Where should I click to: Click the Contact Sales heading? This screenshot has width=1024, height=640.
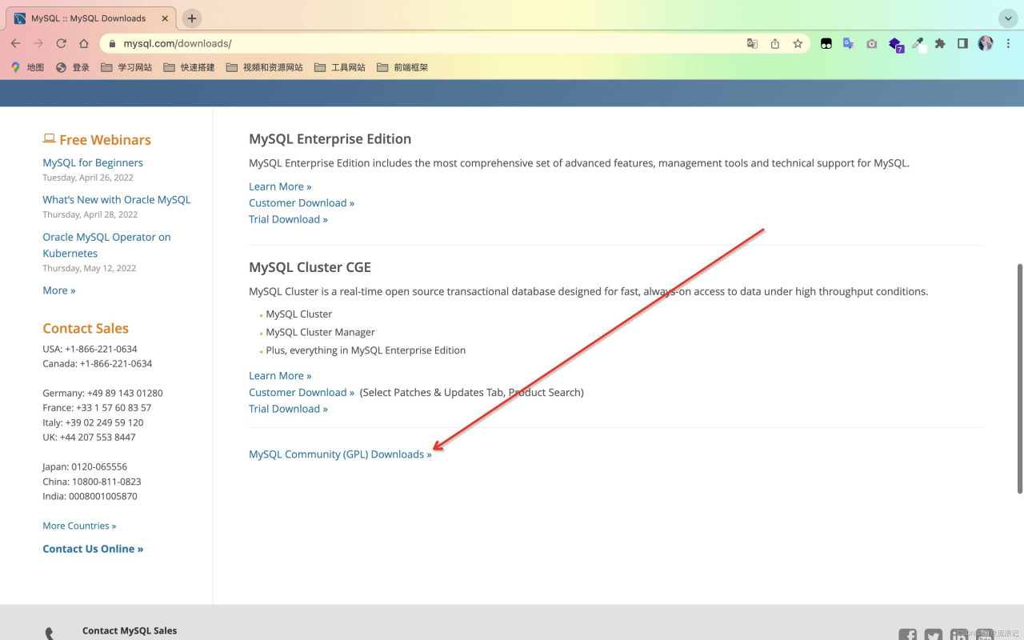click(86, 328)
